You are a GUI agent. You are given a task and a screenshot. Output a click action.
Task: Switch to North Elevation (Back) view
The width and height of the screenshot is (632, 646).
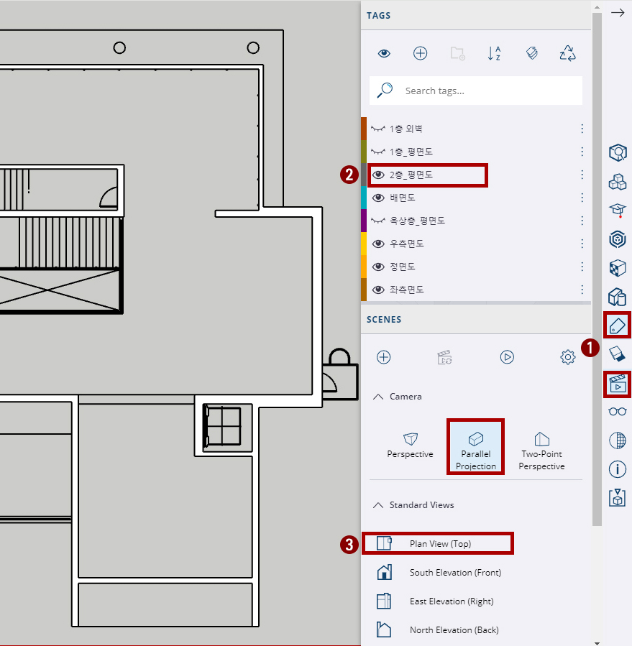pyautogui.click(x=437, y=630)
